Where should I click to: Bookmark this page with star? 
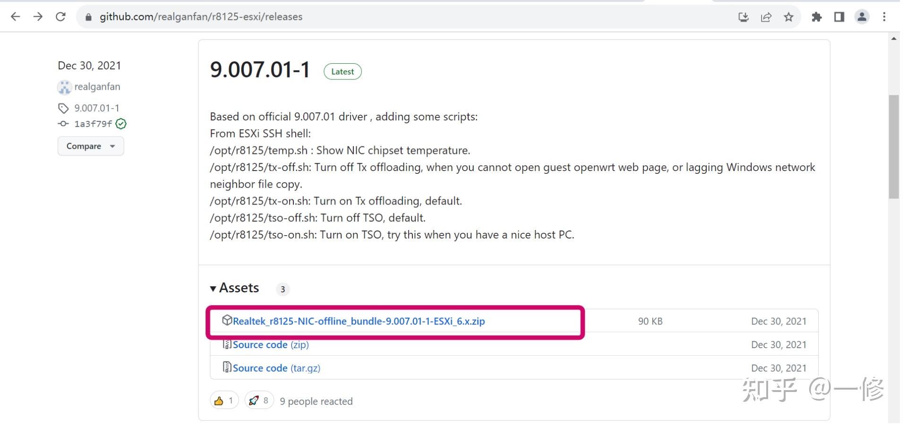[x=788, y=17]
